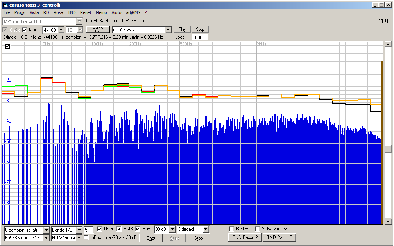Expand the M-Audio Transit USB device dropdown
Viewport: 394px width, 246px height.
click(79, 21)
